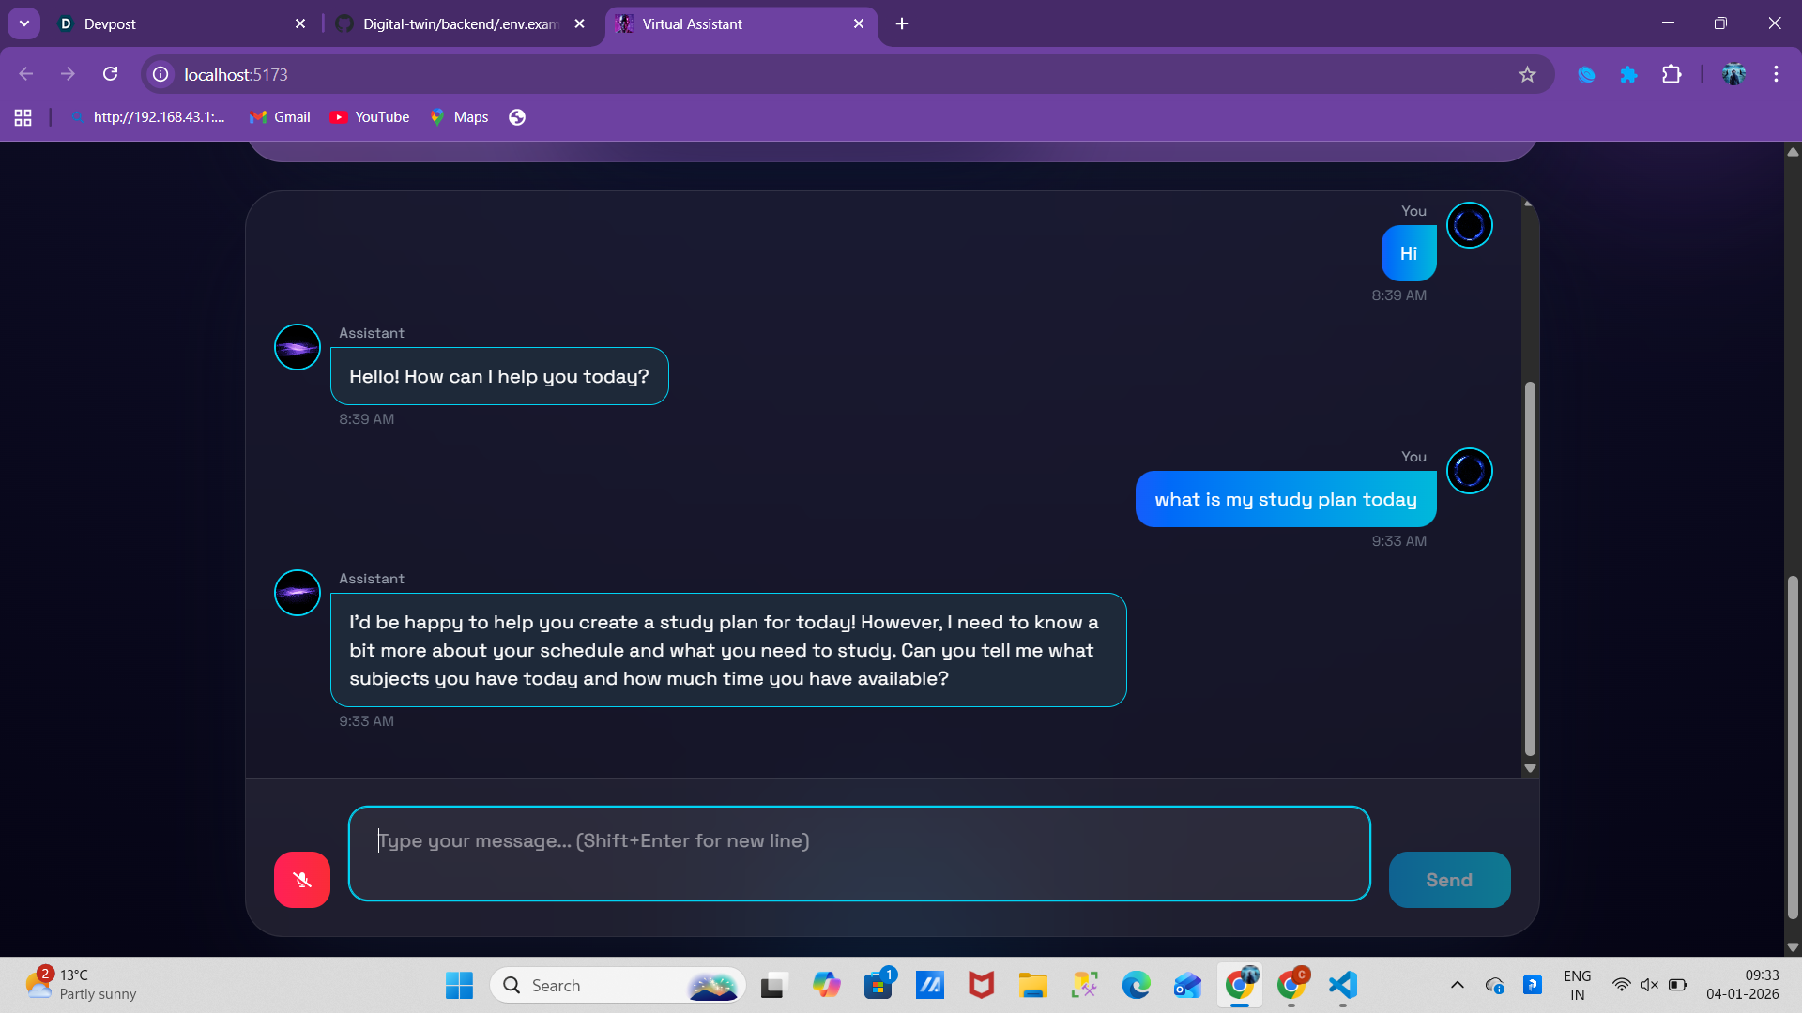The image size is (1802, 1013).
Task: Focus the message input field
Action: [x=859, y=854]
